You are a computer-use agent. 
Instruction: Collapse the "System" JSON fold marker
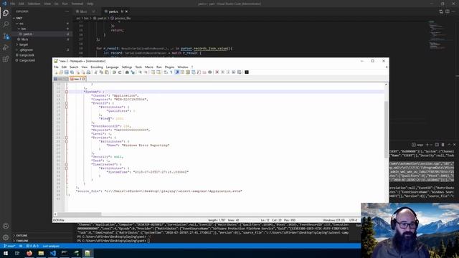(x=67, y=92)
